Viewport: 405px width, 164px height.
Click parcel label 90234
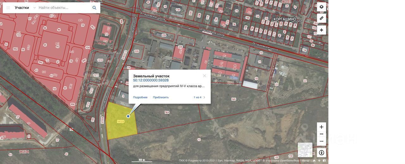pyautogui.click(x=24, y=152)
